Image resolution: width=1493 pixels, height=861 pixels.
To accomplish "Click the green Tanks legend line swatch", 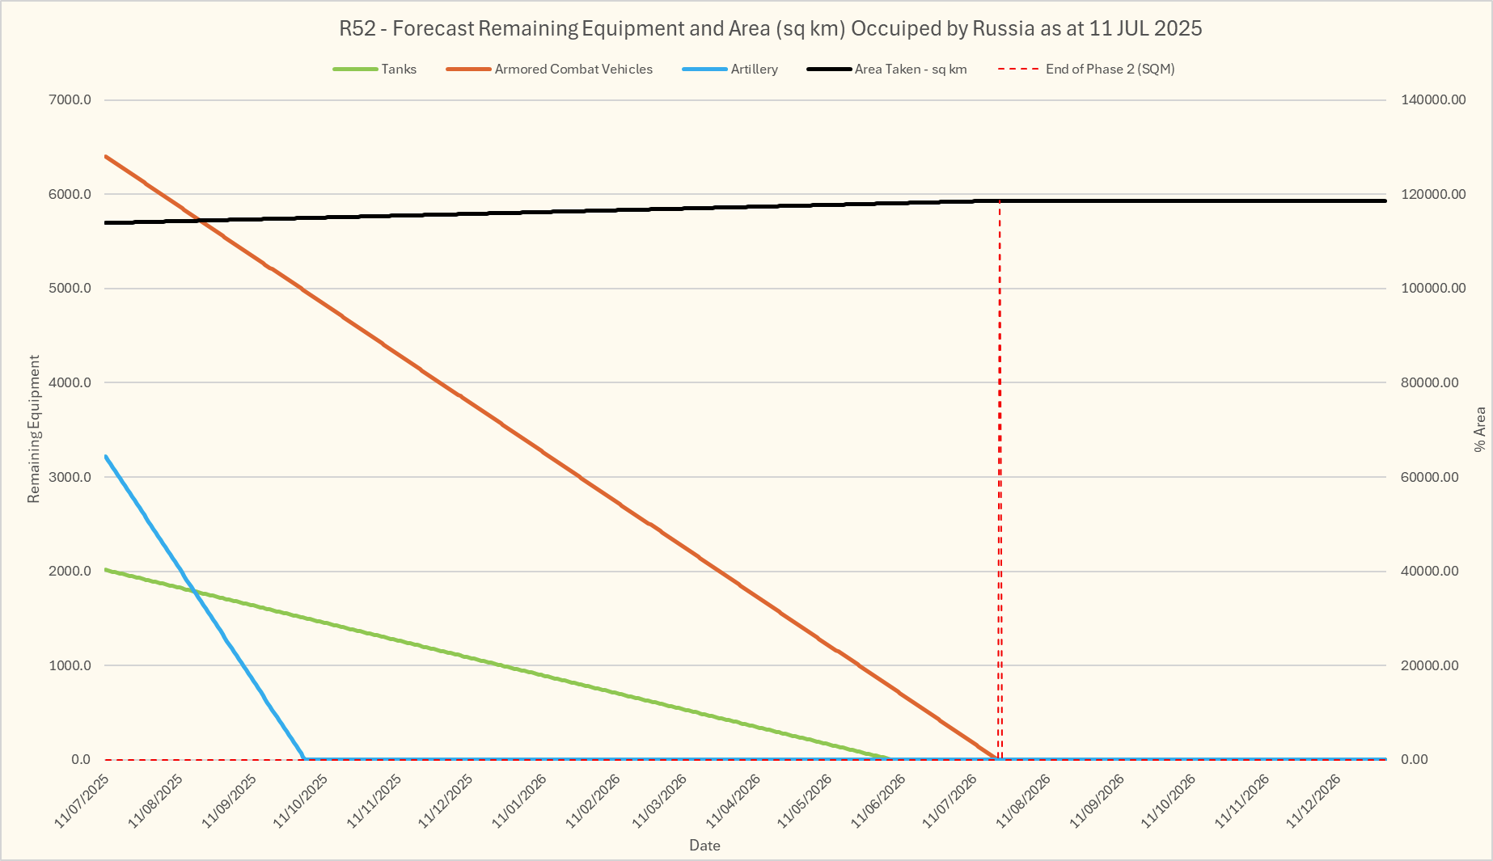I will point(355,70).
